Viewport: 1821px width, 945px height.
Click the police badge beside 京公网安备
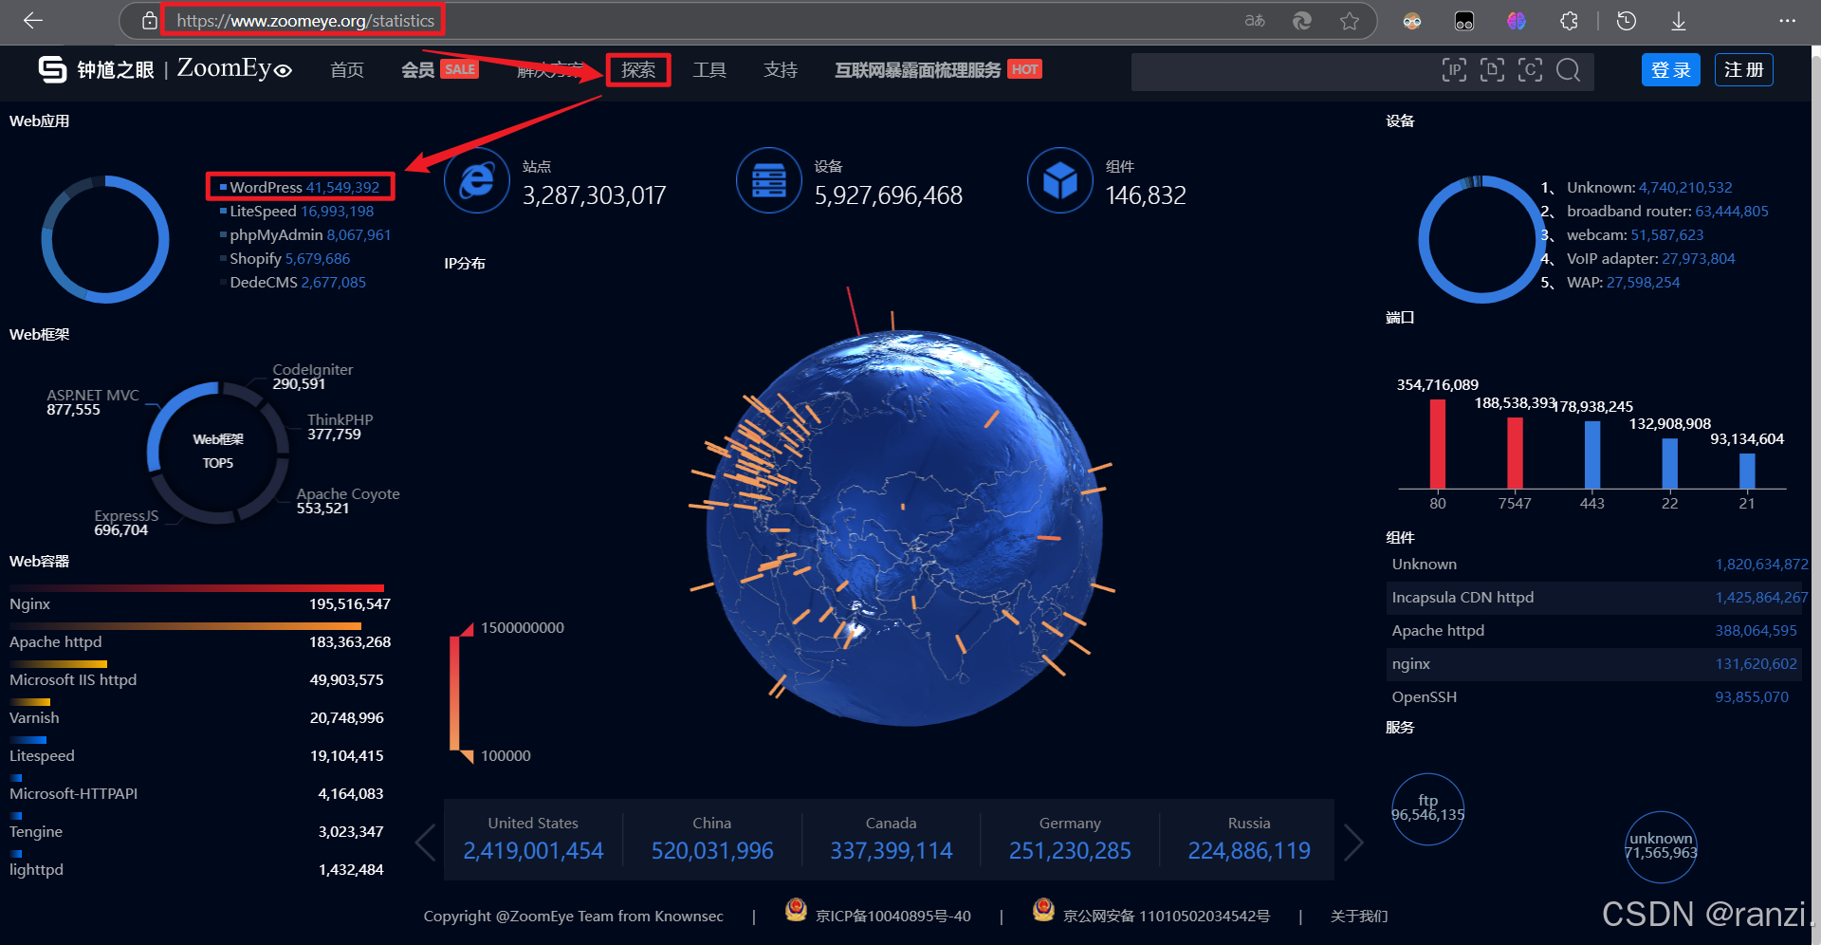coord(1043,910)
